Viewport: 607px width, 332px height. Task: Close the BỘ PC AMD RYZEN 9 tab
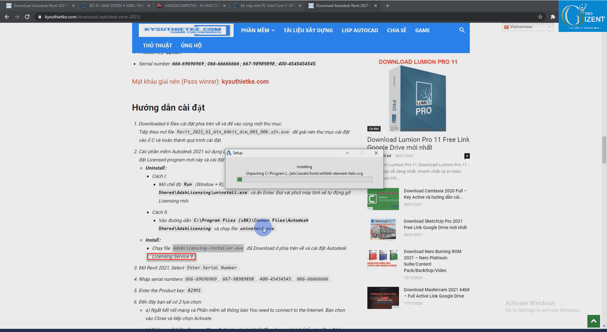(149, 6)
